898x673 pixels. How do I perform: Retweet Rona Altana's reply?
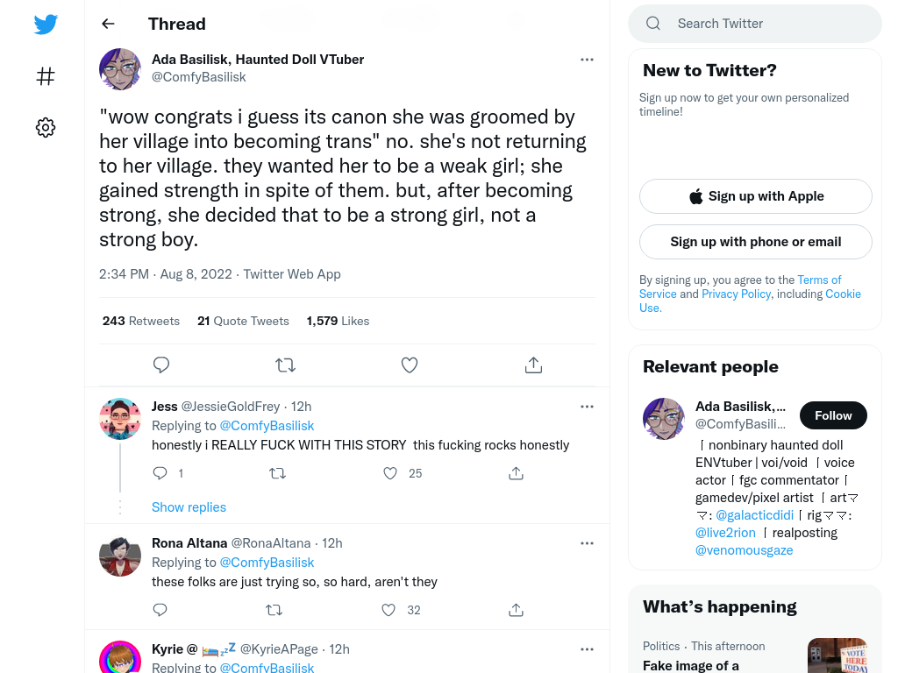point(274,610)
